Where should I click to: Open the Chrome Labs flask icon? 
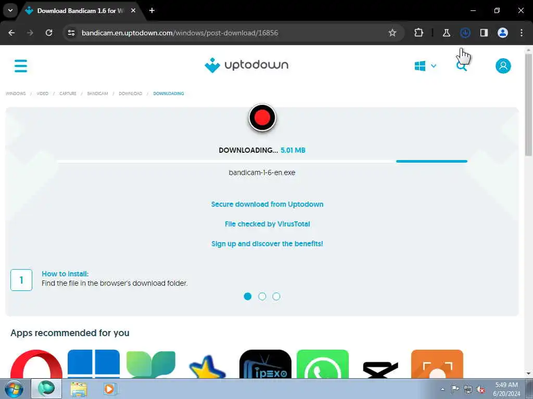pos(446,33)
